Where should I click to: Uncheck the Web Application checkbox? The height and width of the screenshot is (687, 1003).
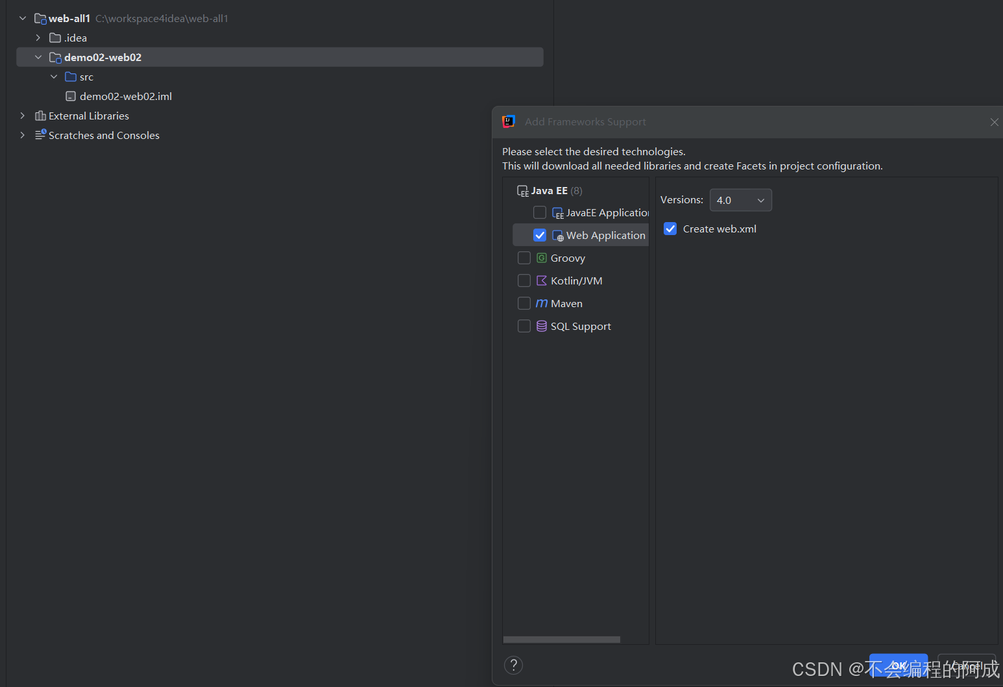[540, 235]
